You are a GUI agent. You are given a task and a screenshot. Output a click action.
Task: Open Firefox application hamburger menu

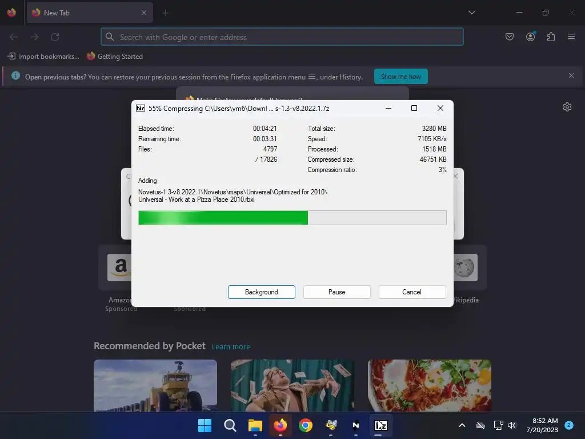(571, 37)
